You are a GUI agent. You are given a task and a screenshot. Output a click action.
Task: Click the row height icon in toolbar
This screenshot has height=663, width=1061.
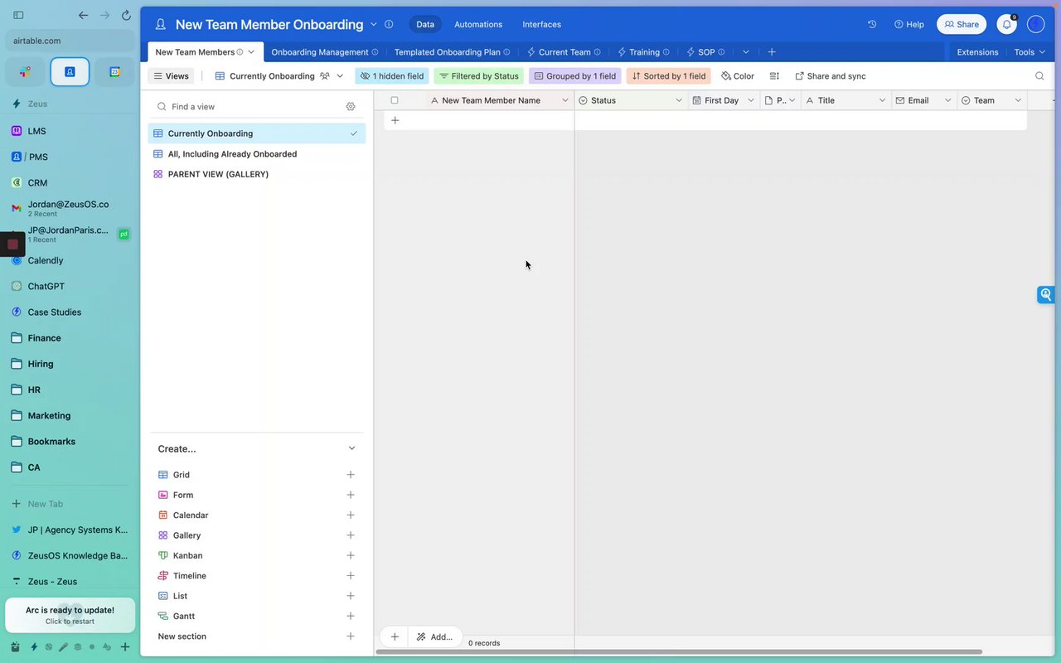774,75
